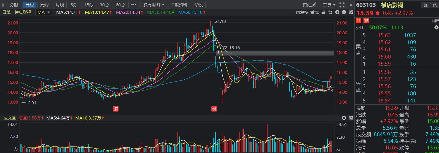Activate 画线 drawing pencil tool
439x153 pixels.
310,5
